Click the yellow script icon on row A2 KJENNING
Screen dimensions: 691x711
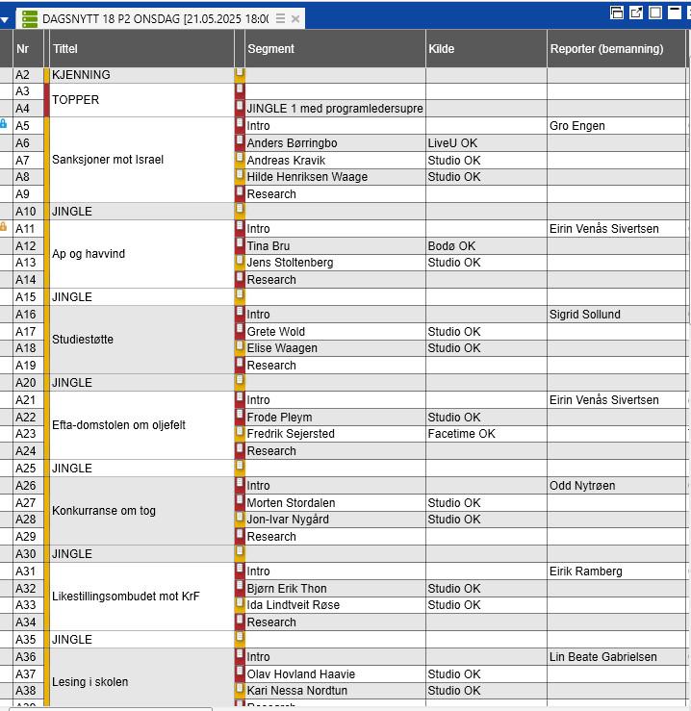coord(240,73)
